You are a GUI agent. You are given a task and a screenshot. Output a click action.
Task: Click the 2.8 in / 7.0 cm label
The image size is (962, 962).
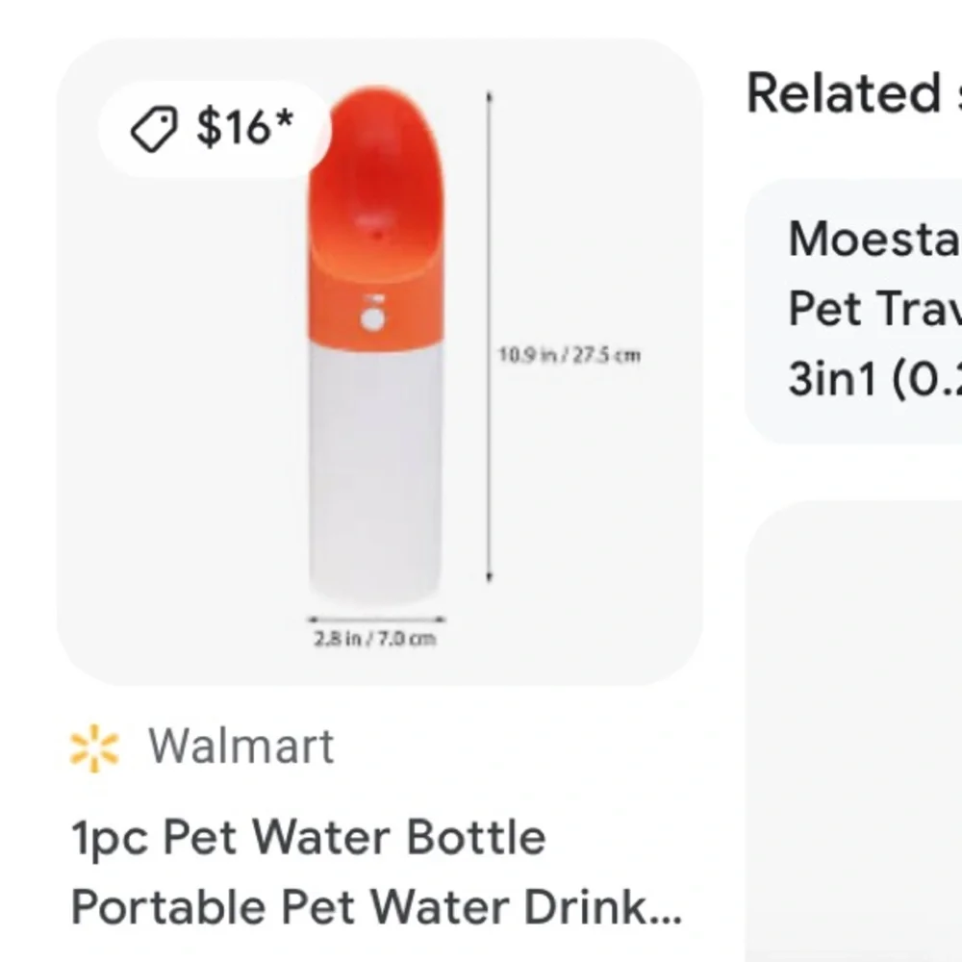click(375, 639)
